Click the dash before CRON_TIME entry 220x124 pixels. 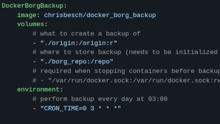tap(35, 108)
